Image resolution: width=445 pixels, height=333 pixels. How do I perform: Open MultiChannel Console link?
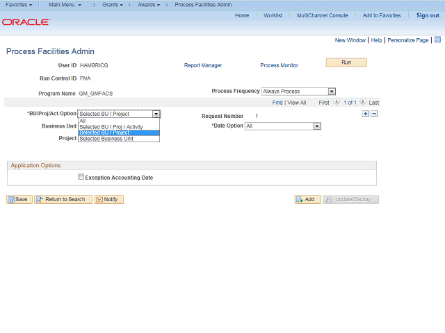(x=323, y=15)
